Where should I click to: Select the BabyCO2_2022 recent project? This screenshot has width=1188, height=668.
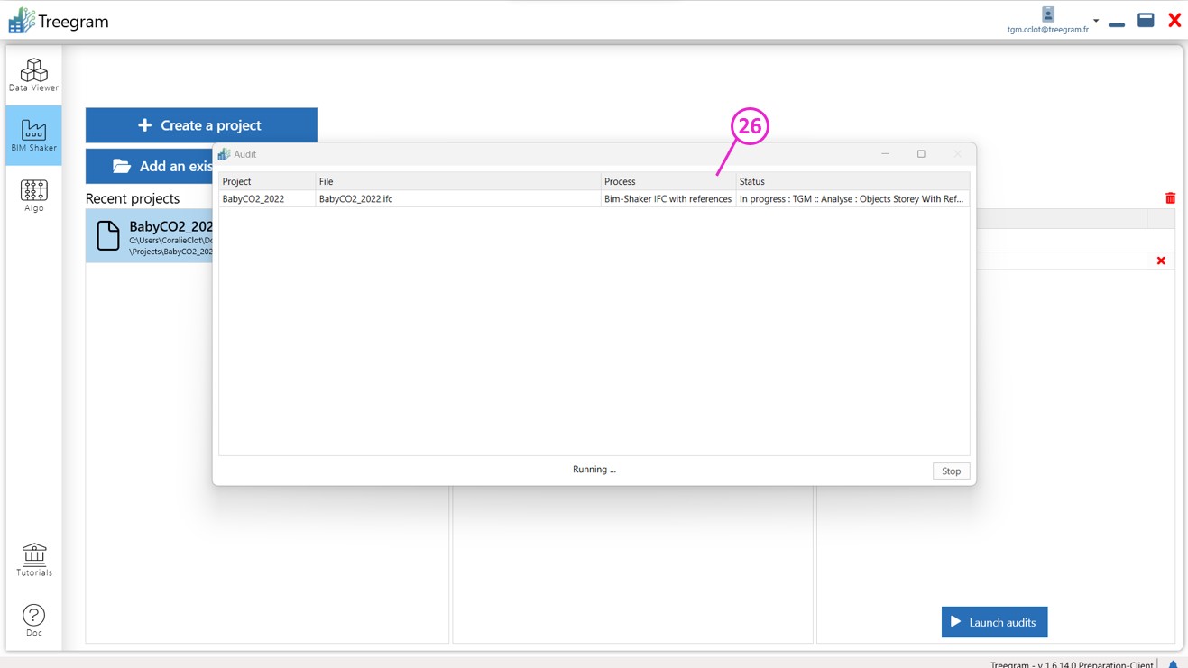pos(149,236)
